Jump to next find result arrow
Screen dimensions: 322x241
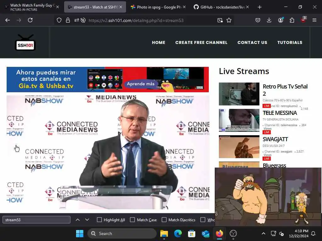tap(87, 220)
